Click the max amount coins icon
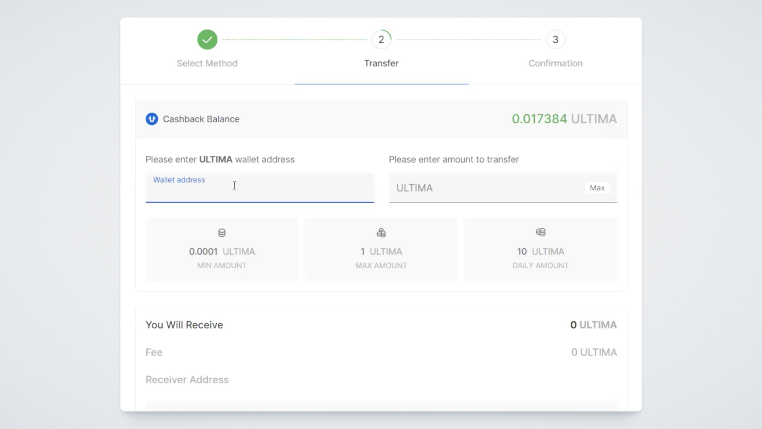 pyautogui.click(x=381, y=233)
